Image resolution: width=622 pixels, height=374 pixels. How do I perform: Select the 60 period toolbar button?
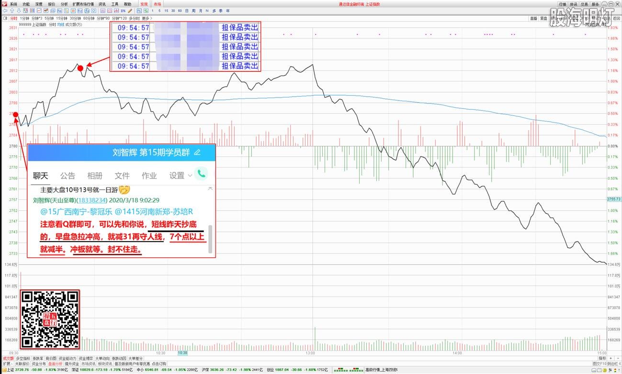pos(180,11)
